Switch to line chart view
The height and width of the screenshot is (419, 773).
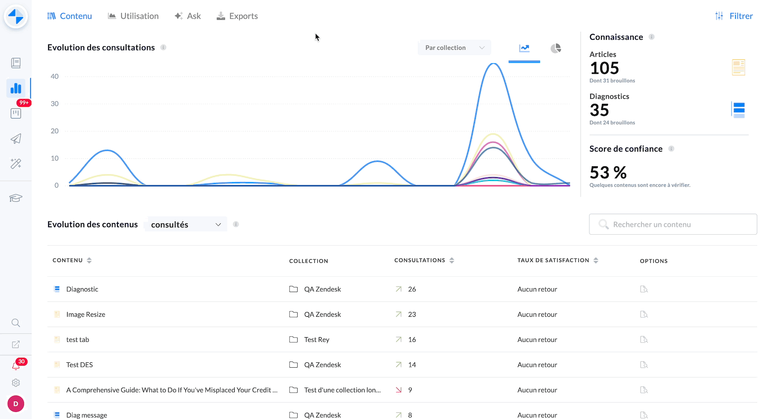(x=524, y=48)
